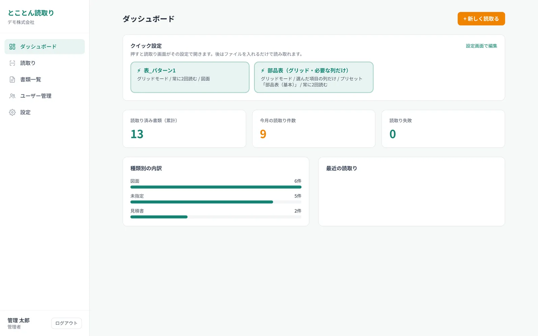
Task: Click the 設定 gear icon
Action: (x=12, y=113)
